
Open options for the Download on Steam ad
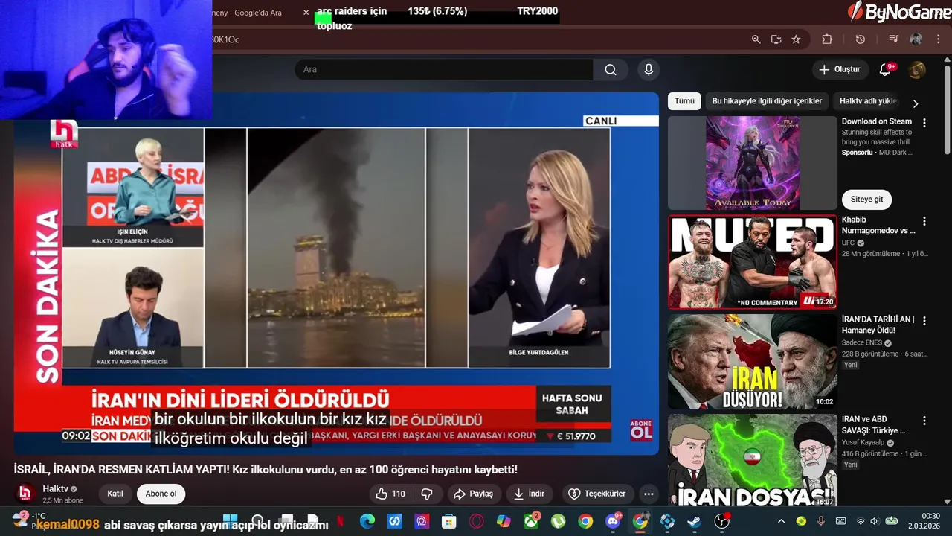[x=924, y=123]
